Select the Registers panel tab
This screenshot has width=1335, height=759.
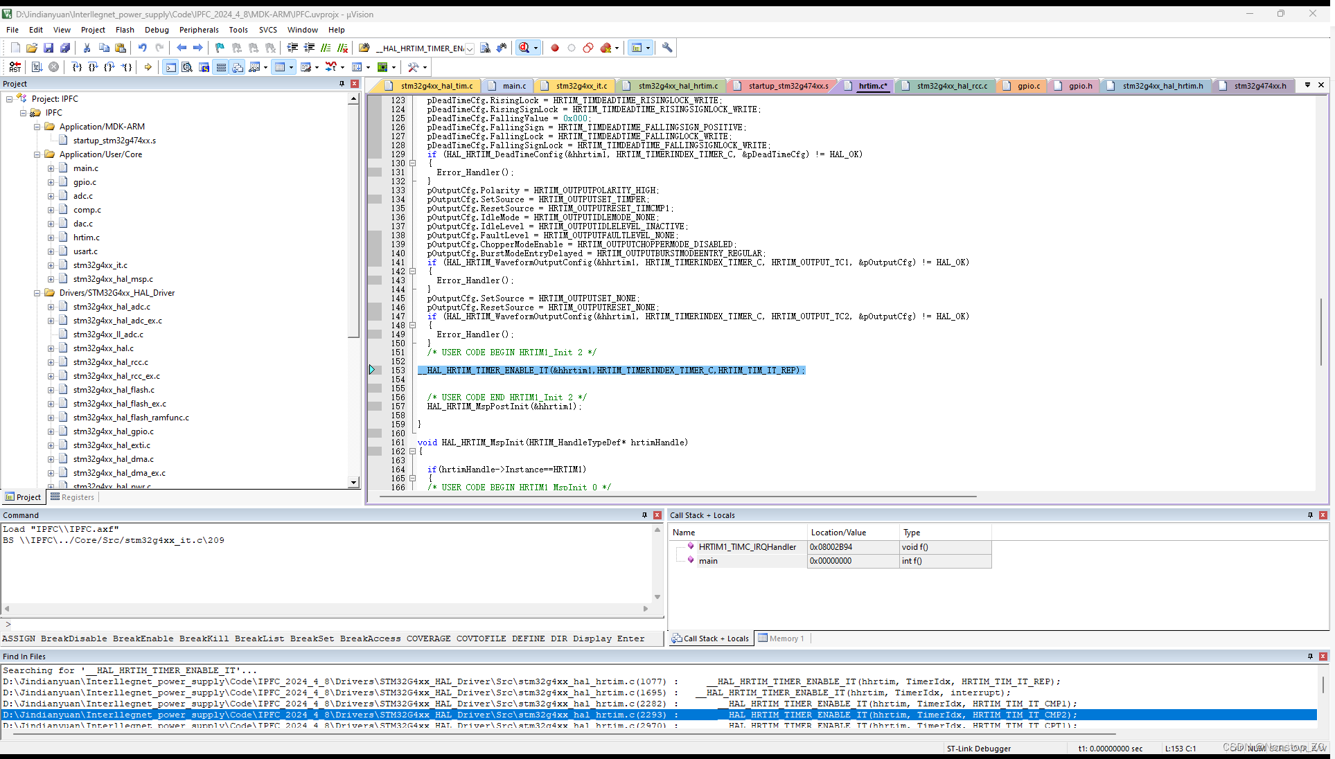72,497
